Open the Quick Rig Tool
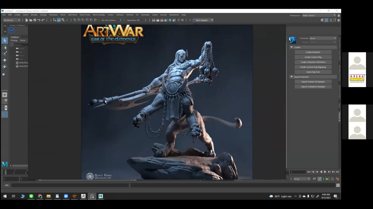 click(x=313, y=72)
